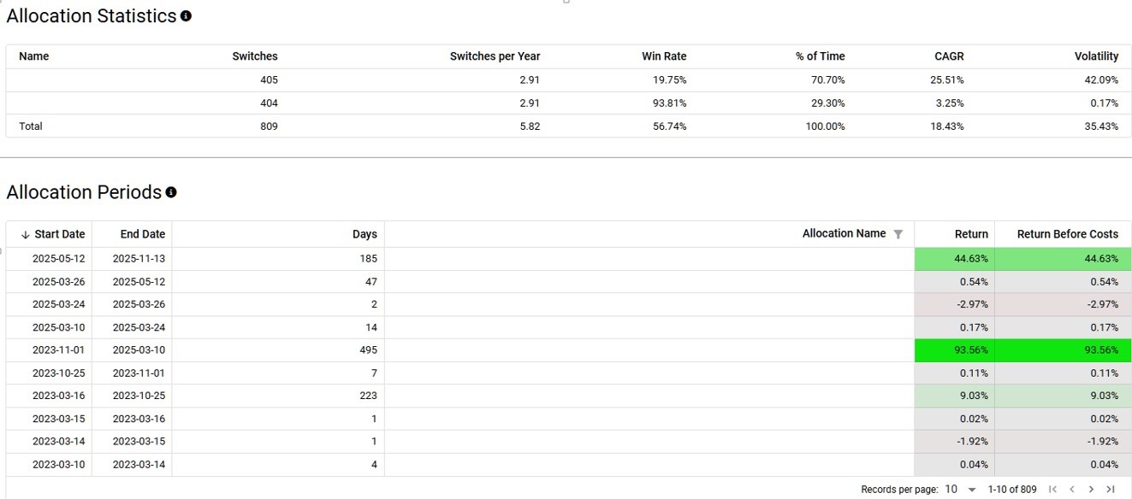Viewport: 1132px width, 499px height.
Task: Open the Allocation Name filter icon
Action: click(x=898, y=234)
